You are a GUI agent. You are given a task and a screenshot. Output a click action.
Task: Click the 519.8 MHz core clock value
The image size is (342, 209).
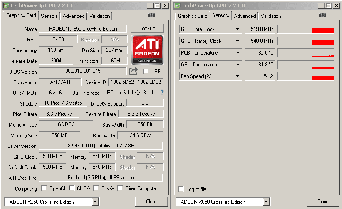click(x=259, y=29)
